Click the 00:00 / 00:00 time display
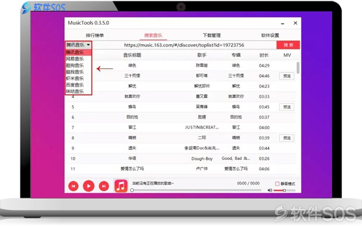Screen dimensions: 362x226 (x=248, y=184)
